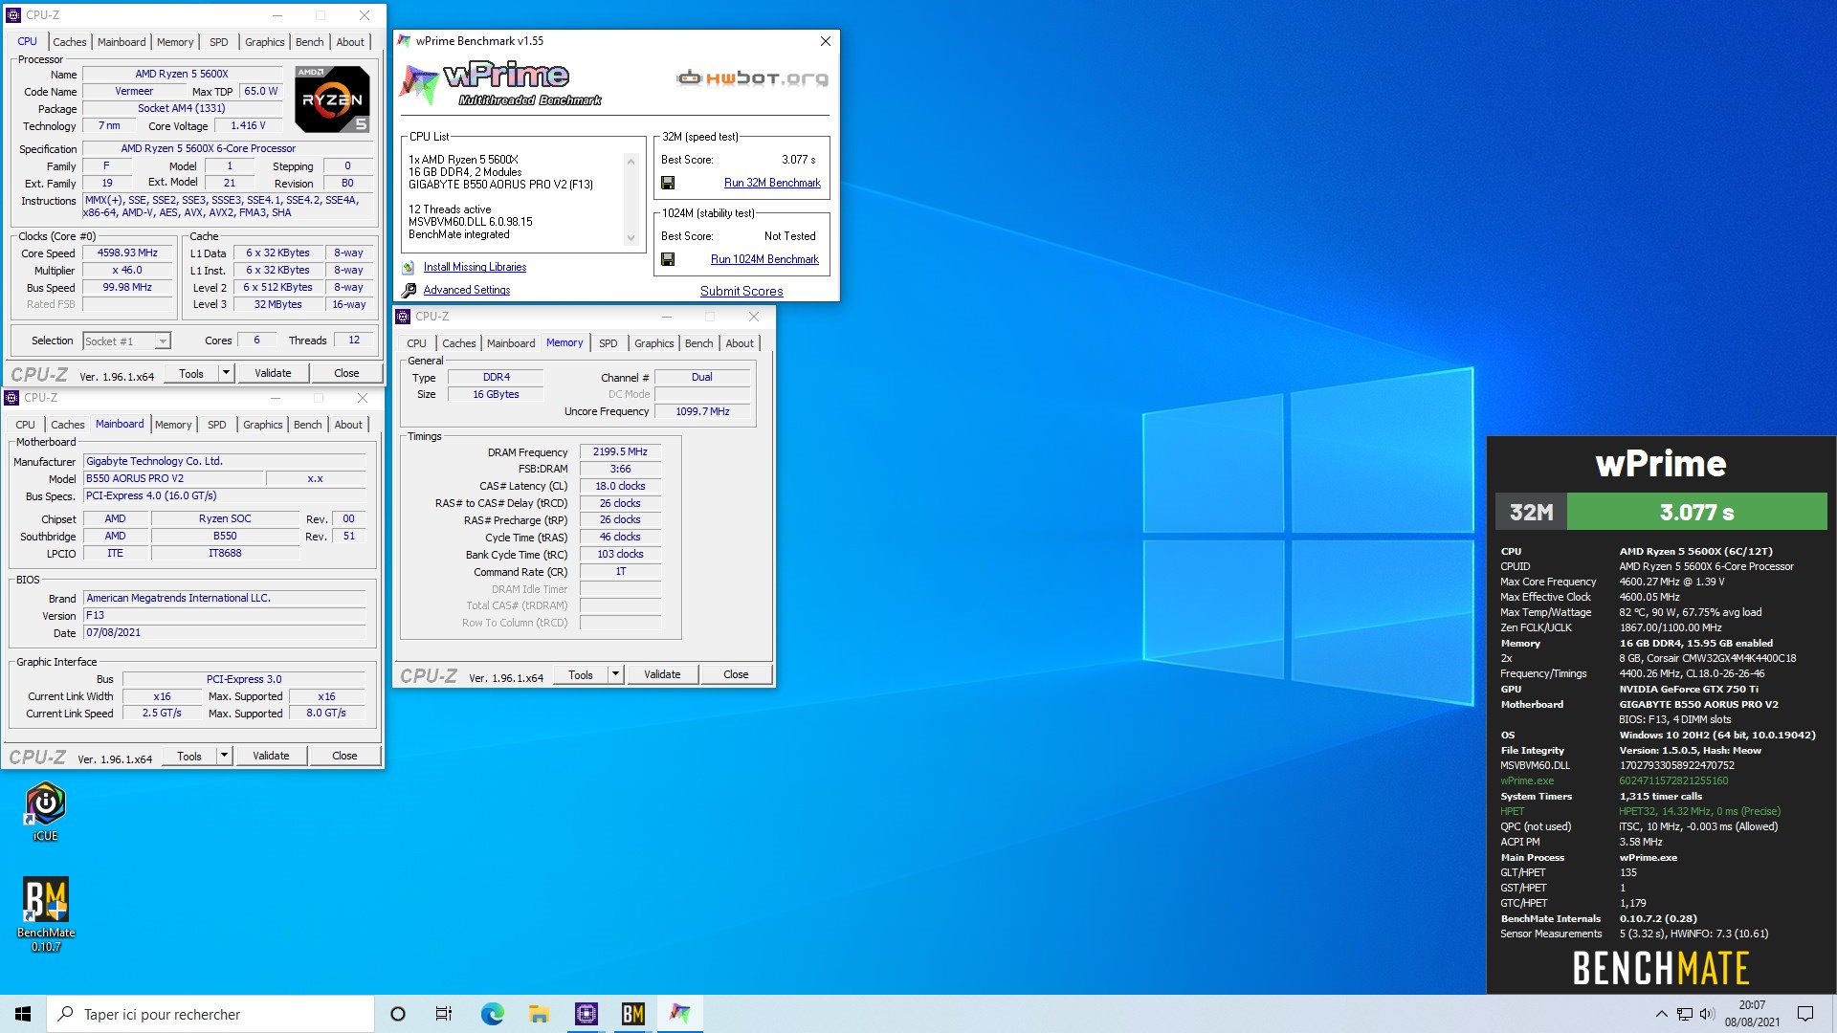Close the wPrime Benchmark window
Image resolution: width=1837 pixels, height=1033 pixels.
[826, 41]
